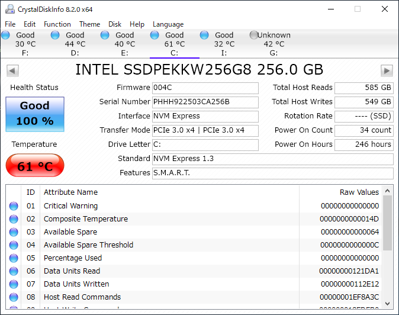Select drive D: at 44 °C

[x=75, y=44]
